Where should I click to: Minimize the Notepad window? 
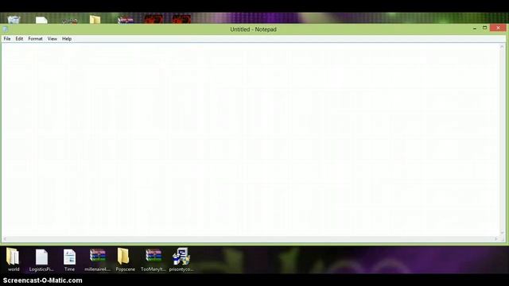(475, 29)
